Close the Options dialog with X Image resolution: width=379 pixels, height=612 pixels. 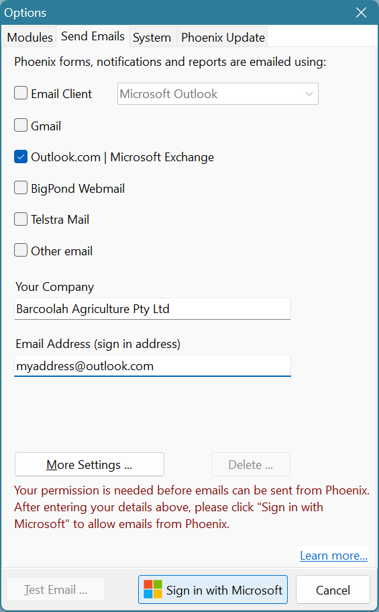(361, 13)
